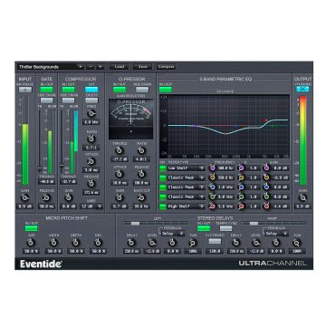Click the Compressor Attack knob
Screen dimensions: 326x326
[x=91, y=161]
